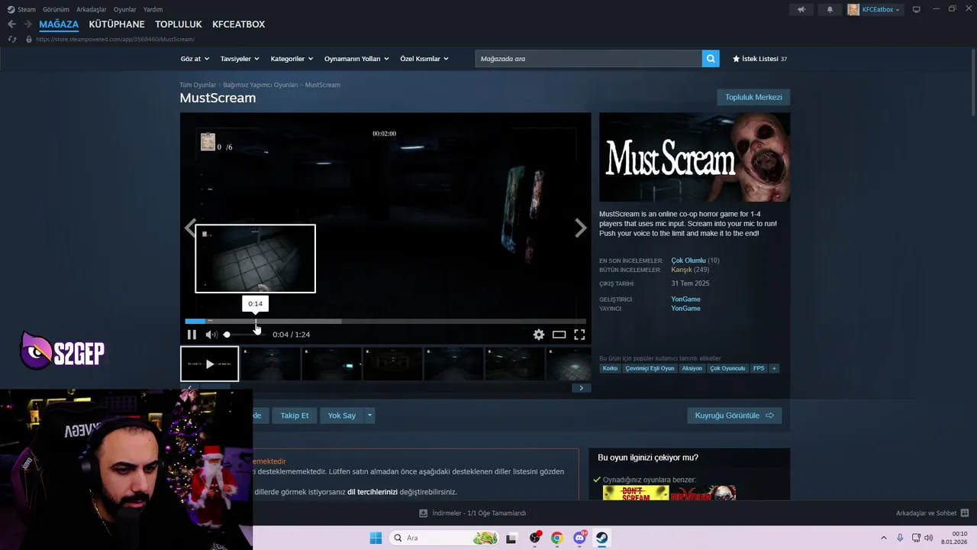Select the FPS tag

pos(759,368)
